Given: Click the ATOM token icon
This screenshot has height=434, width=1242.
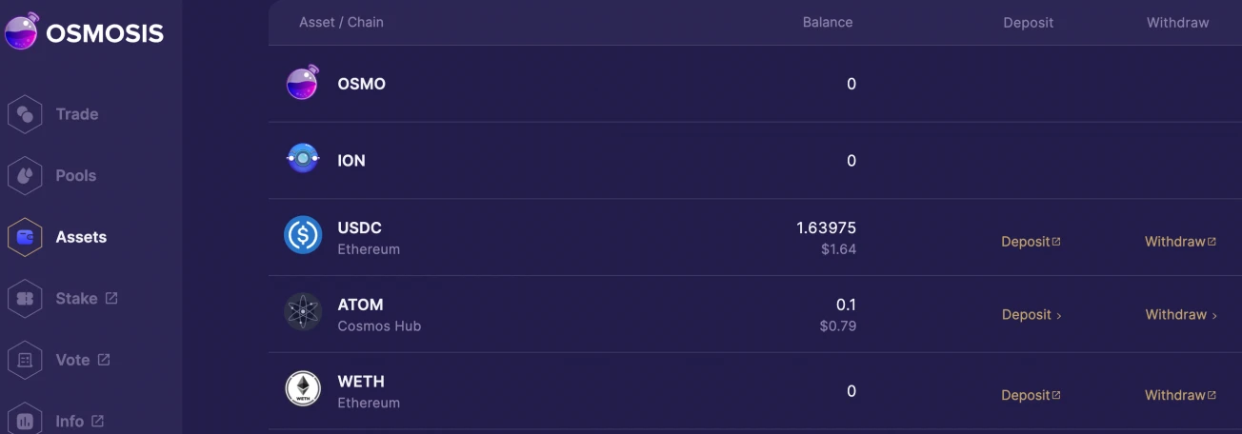Looking at the screenshot, I should click(303, 312).
